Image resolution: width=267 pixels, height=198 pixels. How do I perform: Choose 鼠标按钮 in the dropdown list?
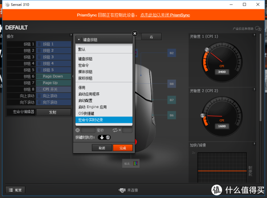(104, 78)
